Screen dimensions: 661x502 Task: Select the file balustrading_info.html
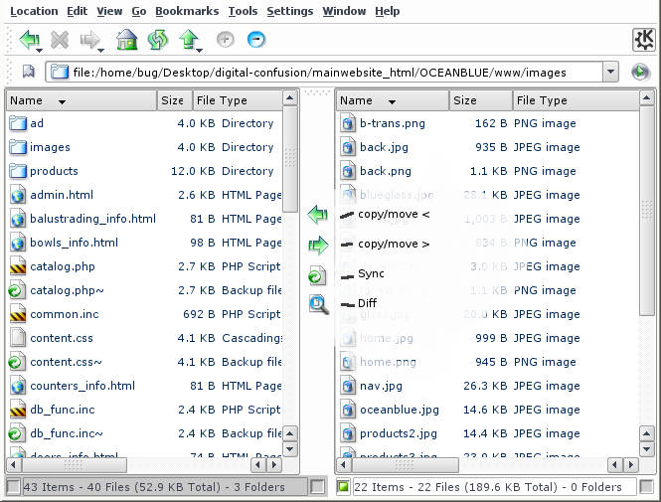pos(92,219)
